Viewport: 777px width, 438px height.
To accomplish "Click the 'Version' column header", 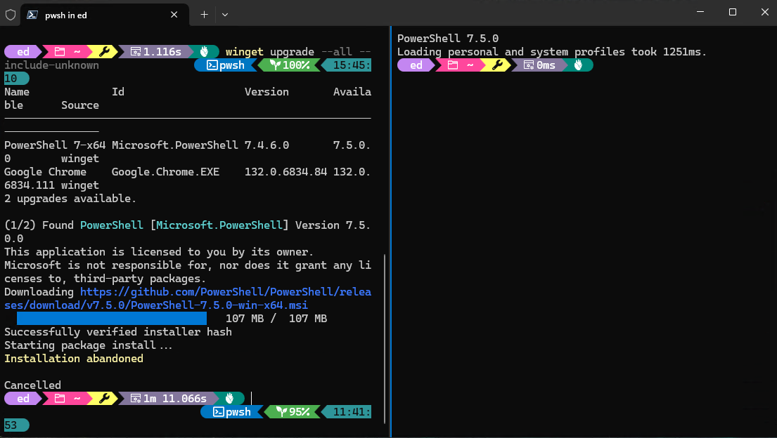I will tap(267, 91).
